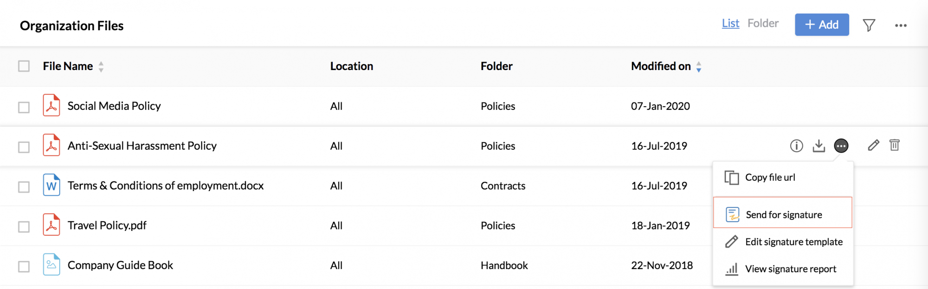View info for Anti-Sexual Harassment Policy
The width and height of the screenshot is (928, 289).
point(796,146)
